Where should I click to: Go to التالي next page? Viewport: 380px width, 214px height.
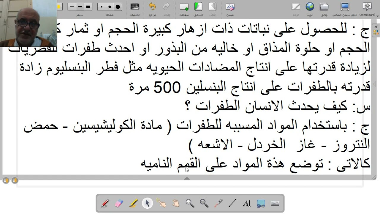[213, 9]
